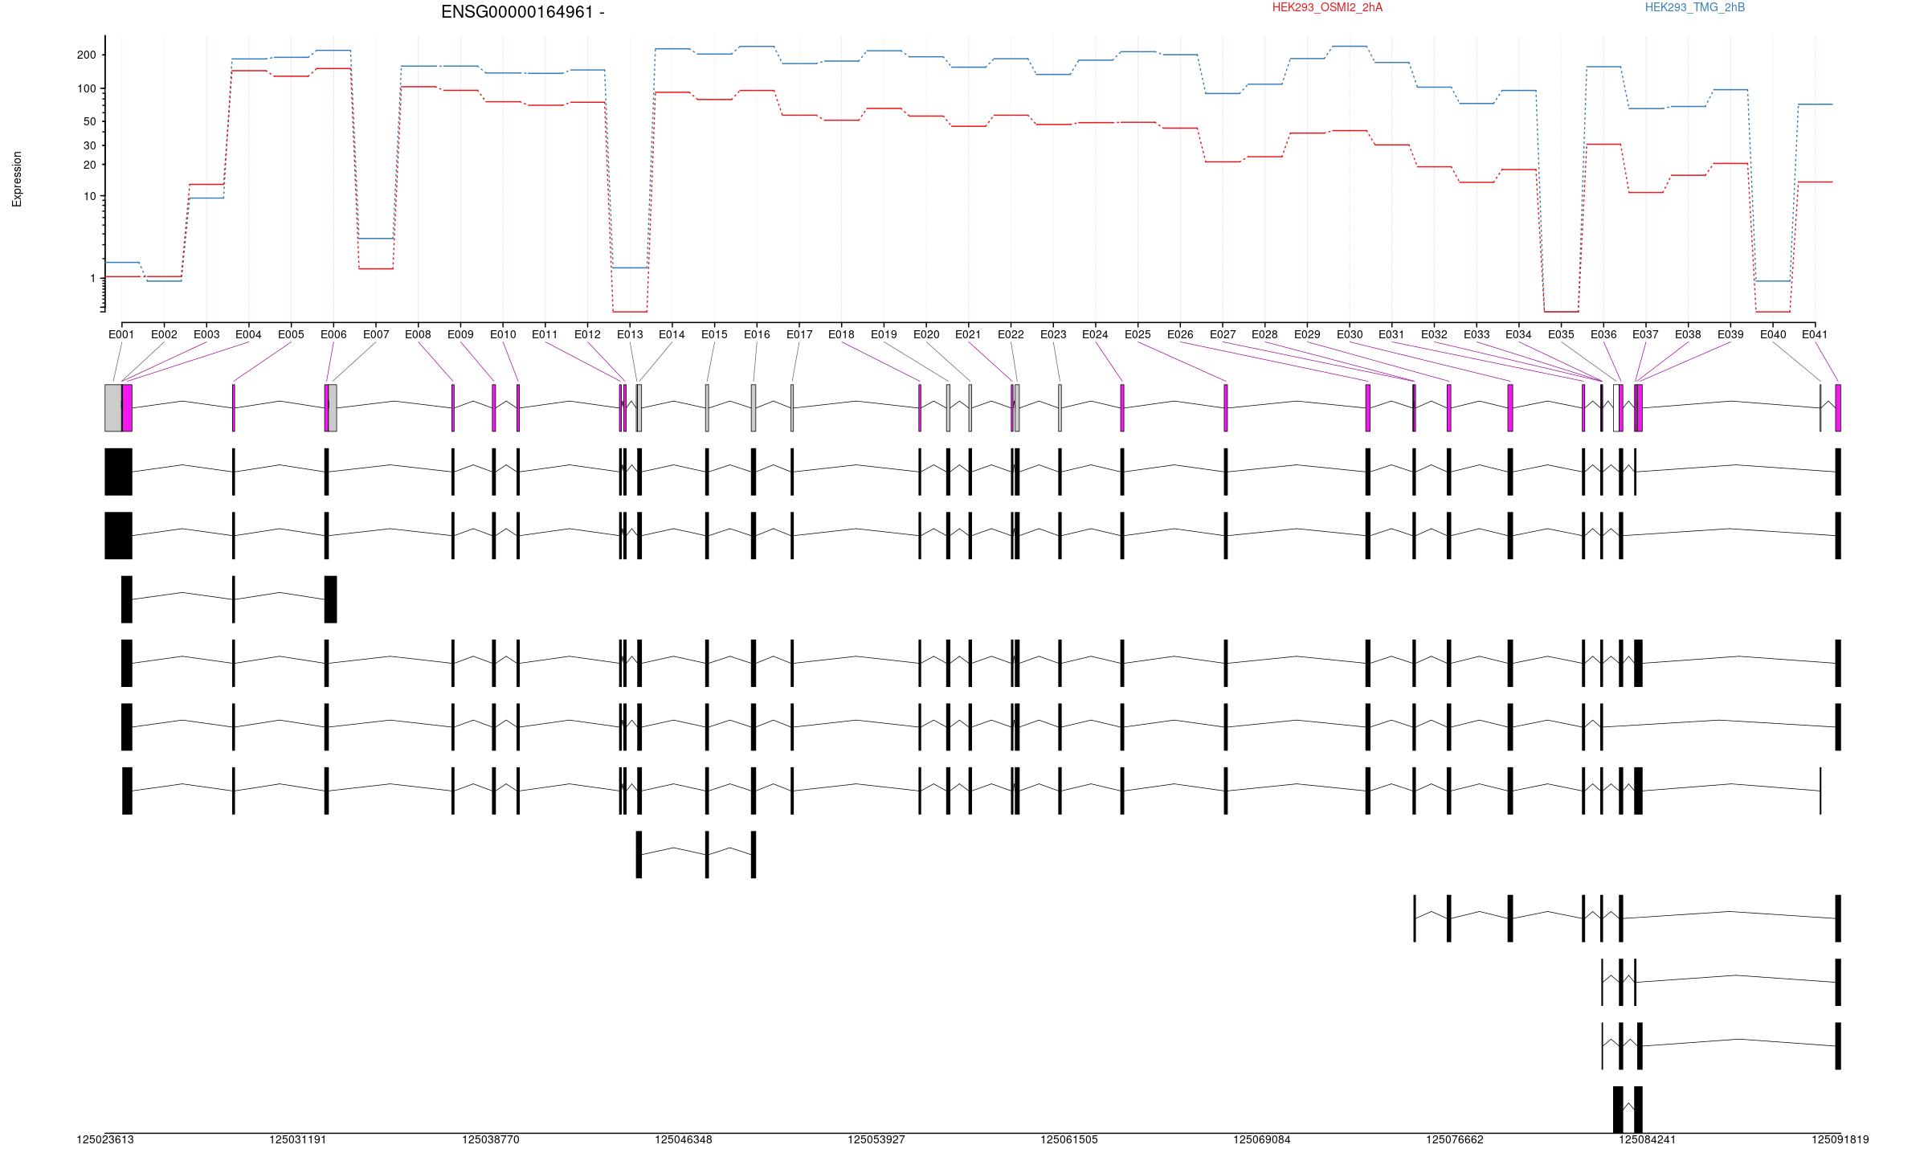The image size is (1928, 1157).
Task: Click exon label E026
Action: [x=1180, y=334]
